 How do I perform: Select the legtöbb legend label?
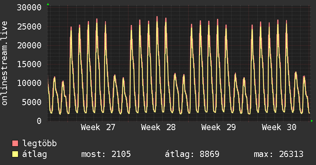(x=39, y=144)
